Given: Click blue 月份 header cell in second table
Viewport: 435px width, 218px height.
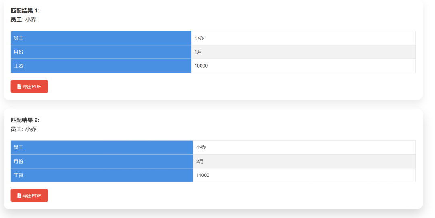Looking at the screenshot, I should 101,161.
